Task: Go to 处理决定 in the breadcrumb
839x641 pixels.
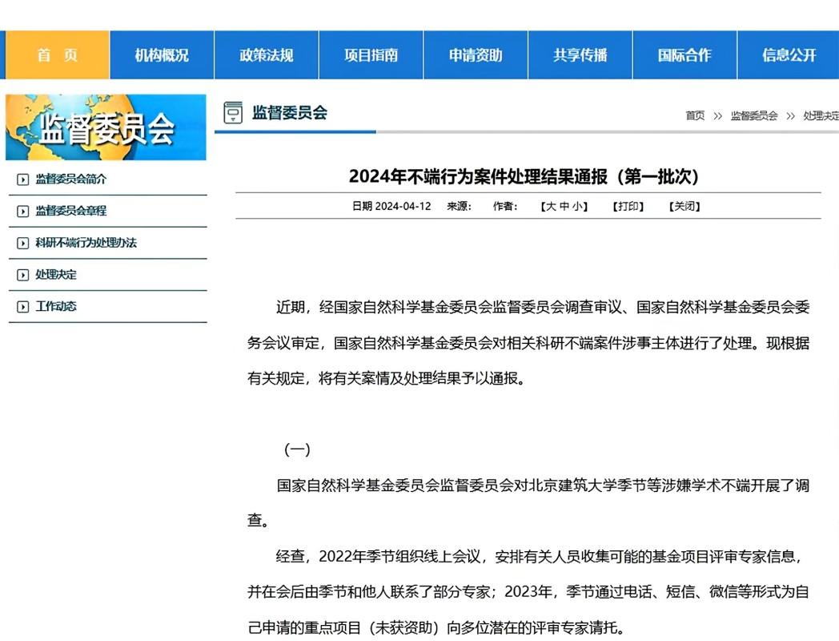Action: pos(821,115)
